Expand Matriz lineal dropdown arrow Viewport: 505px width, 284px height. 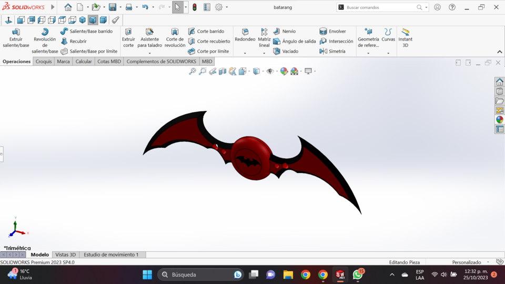pos(264,53)
